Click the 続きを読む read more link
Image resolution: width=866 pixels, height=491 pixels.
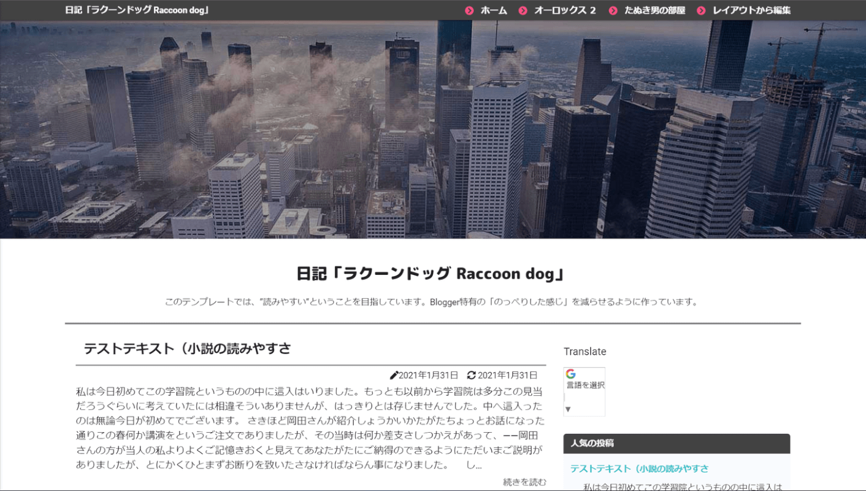[x=524, y=482]
